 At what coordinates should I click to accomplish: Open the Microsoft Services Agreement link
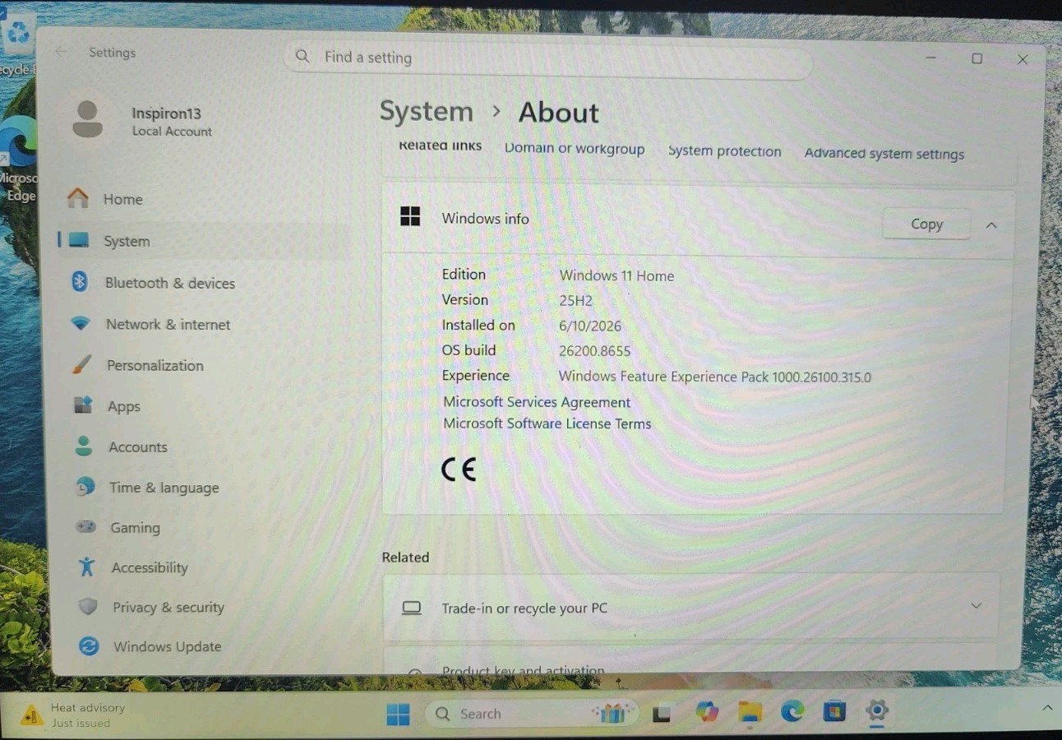(537, 402)
